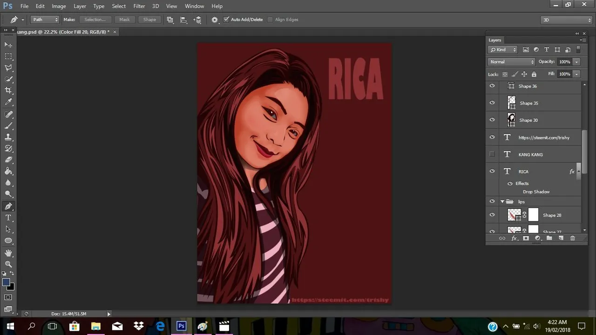The width and height of the screenshot is (596, 335).
Task: Delete the selected layer
Action: [x=573, y=238]
